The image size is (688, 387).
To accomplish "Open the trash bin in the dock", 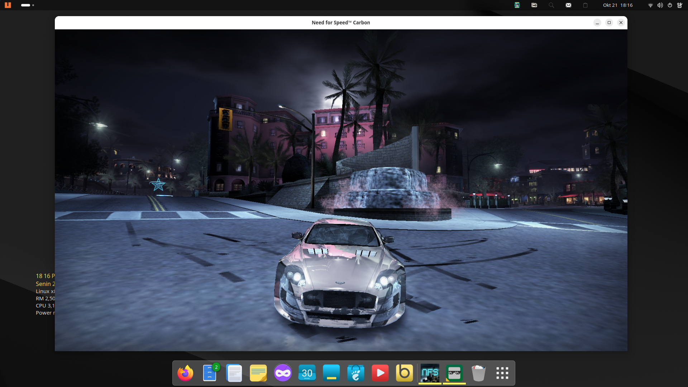I will [x=478, y=373].
